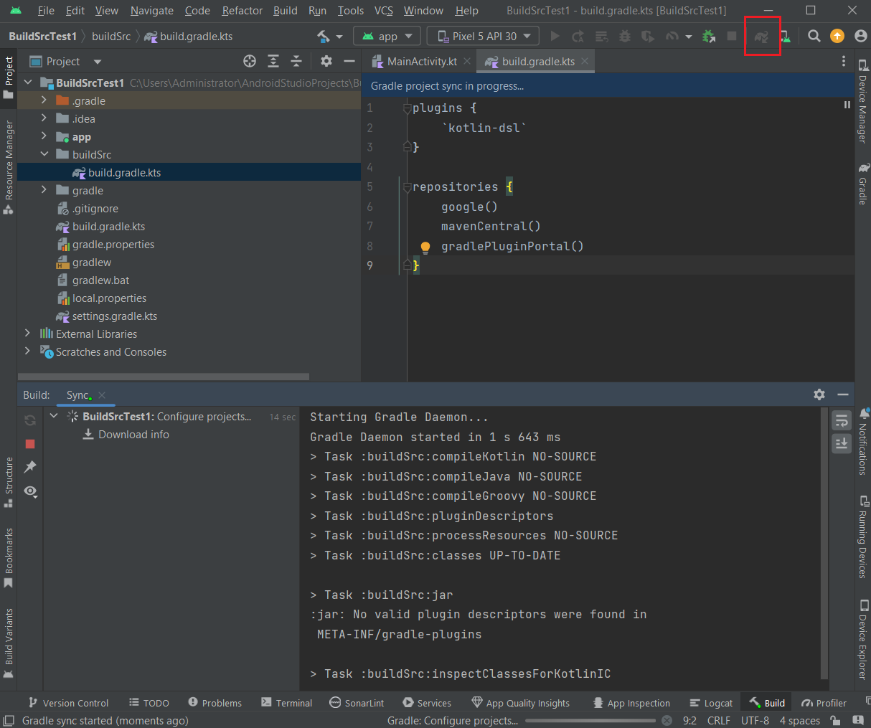Open the editor tabs more-options menu
871x728 pixels.
point(844,61)
